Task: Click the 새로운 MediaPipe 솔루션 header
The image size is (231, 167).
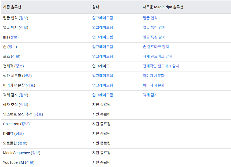Action: (163, 7)
